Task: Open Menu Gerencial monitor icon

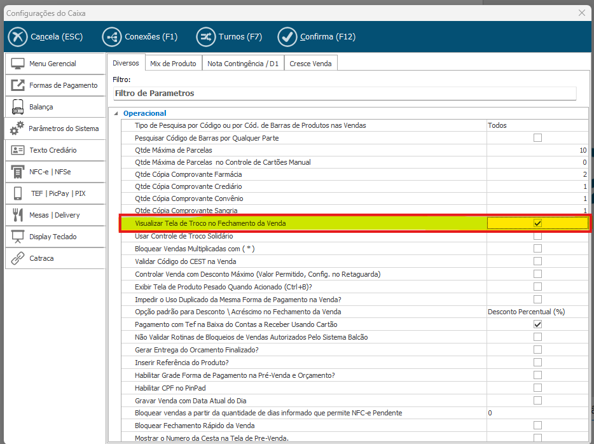Action: 18,64
